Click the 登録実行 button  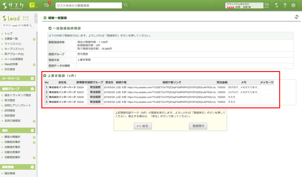click(x=198, y=126)
